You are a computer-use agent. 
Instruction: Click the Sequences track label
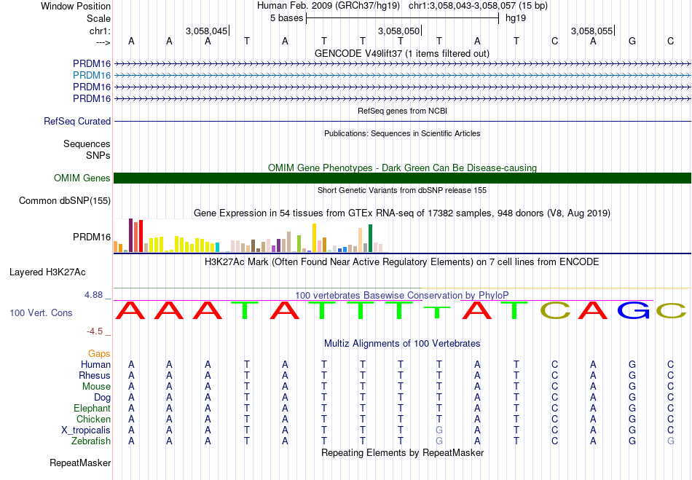pos(87,144)
